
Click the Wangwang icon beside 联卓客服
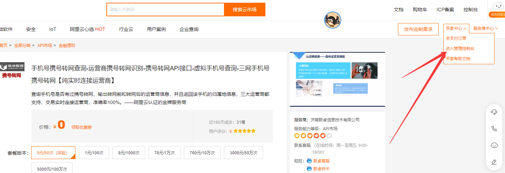[309, 161]
